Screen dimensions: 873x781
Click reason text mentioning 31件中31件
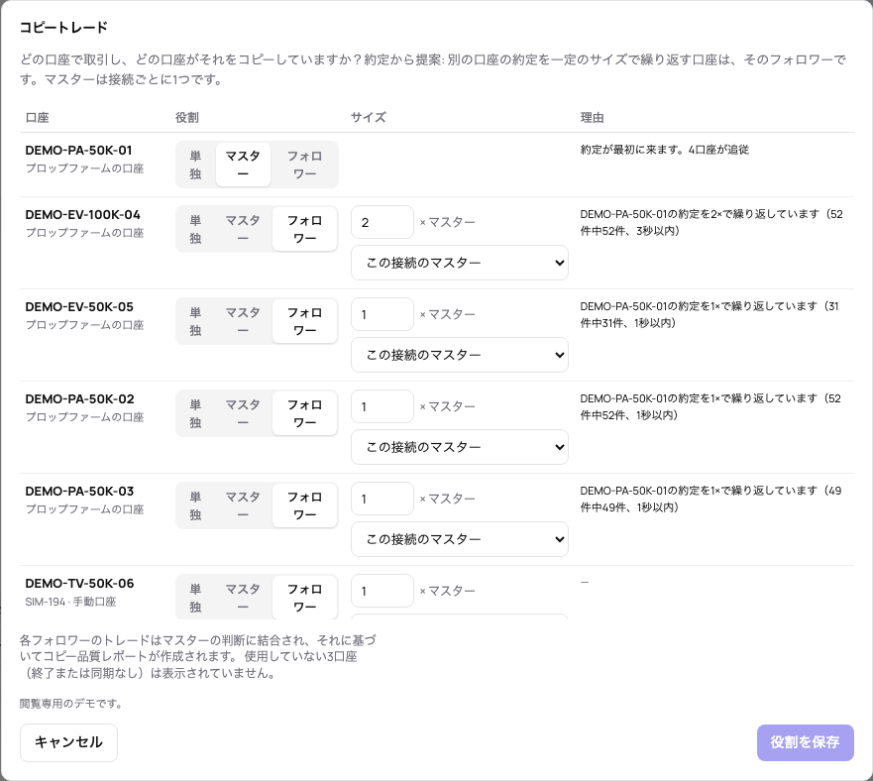709,315
